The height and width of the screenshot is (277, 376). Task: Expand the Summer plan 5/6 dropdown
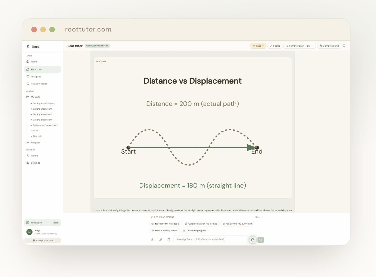300,46
